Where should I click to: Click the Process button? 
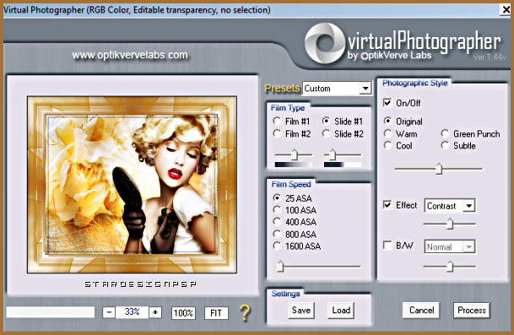point(472,310)
